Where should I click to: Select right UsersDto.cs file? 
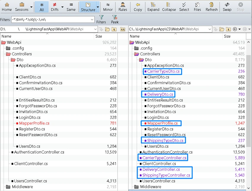pos(158,146)
